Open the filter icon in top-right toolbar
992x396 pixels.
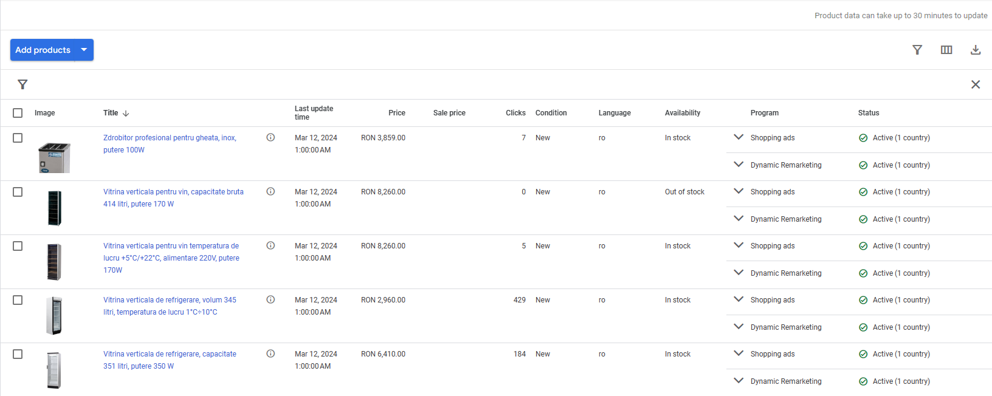pos(917,50)
